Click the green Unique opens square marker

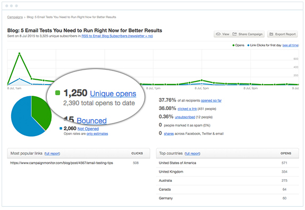point(57,93)
